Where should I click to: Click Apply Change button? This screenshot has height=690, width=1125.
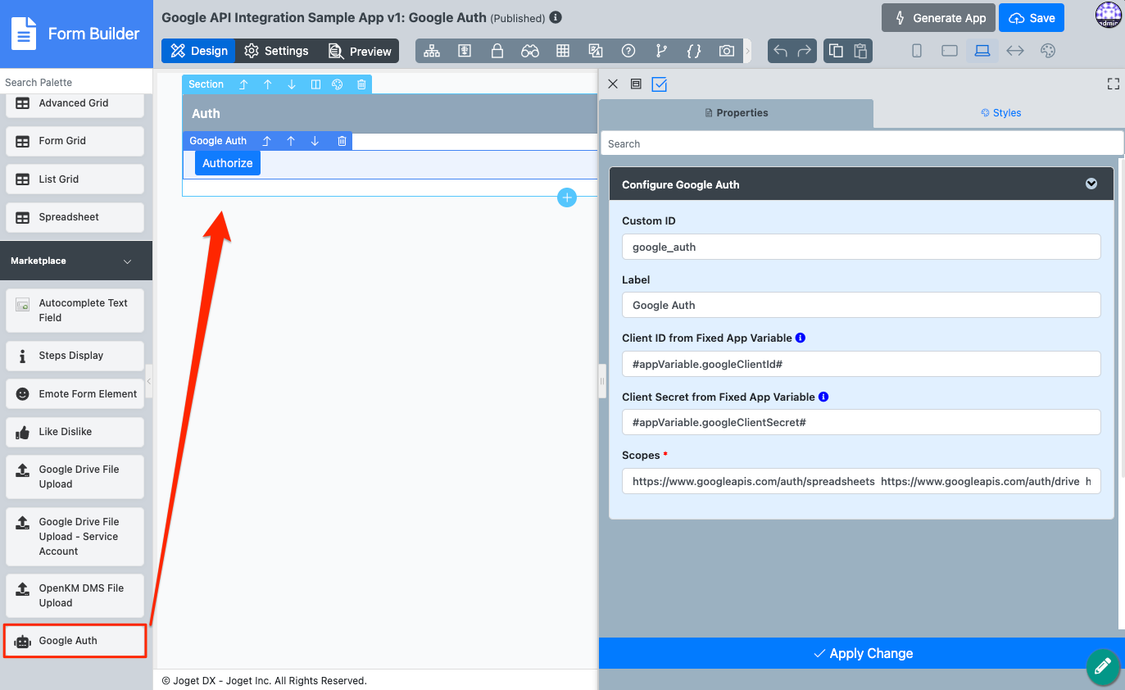click(x=862, y=653)
